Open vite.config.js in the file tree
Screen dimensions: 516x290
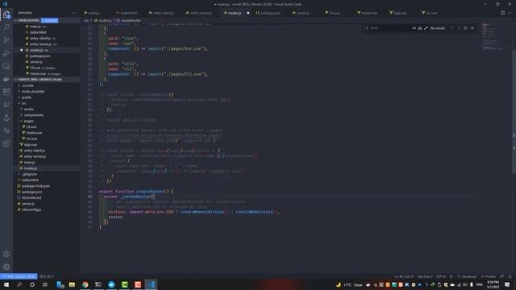[x=31, y=209]
